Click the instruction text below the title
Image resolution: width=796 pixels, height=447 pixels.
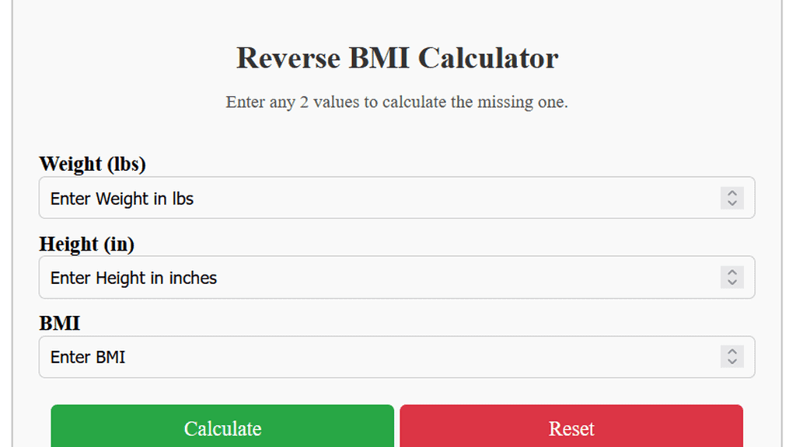tap(397, 102)
